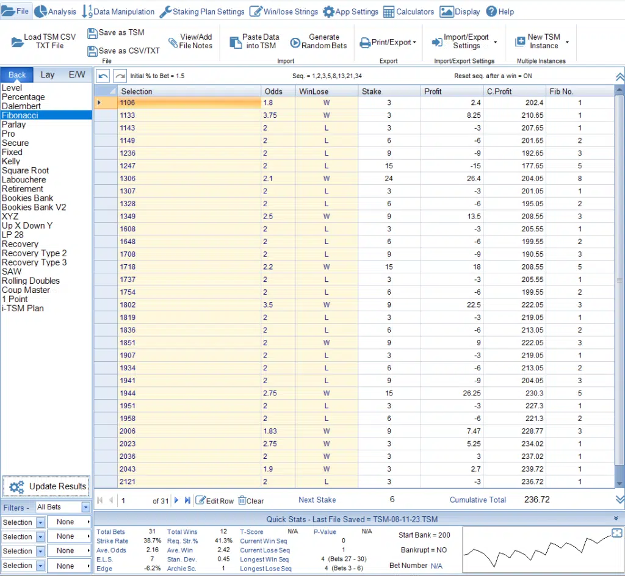625x576 pixels.
Task: Switch to the Data Manipulation tab
Action: coord(118,12)
